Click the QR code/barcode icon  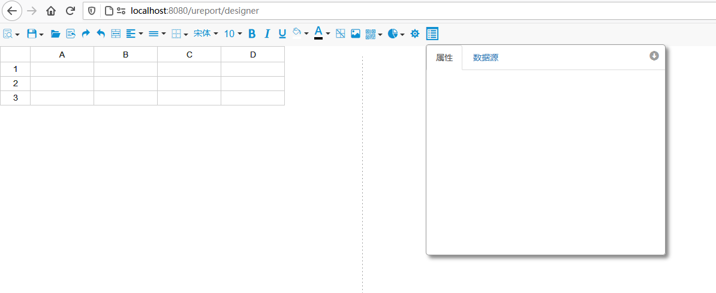click(x=371, y=34)
